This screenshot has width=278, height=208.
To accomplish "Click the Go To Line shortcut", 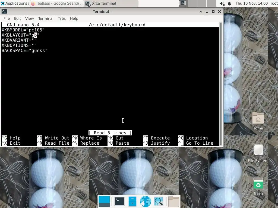I will 196,143.
